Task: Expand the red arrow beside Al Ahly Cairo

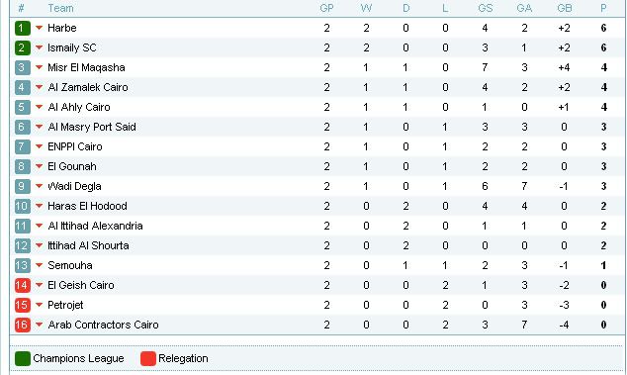Action: pos(39,107)
